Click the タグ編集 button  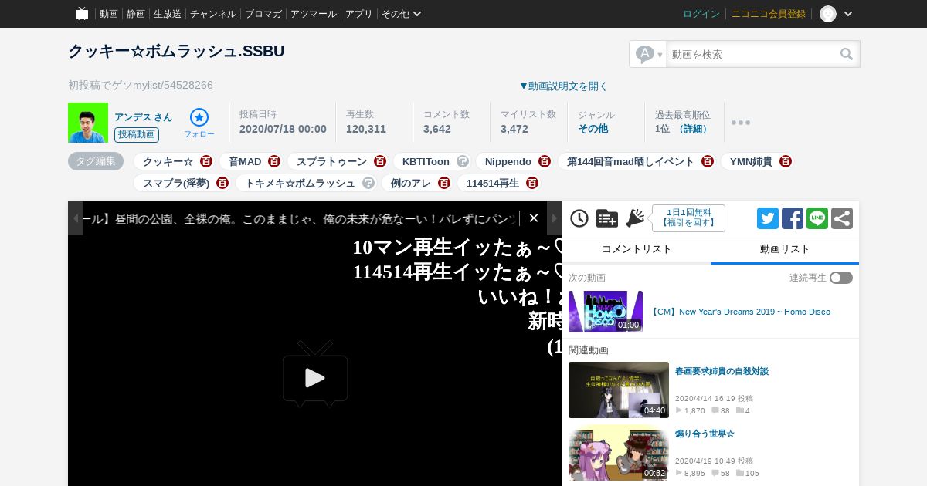(96, 161)
